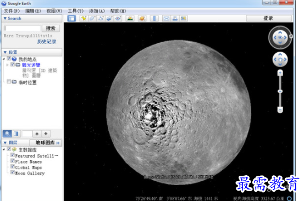The width and height of the screenshot is (304, 201).
Task: Open the planet switcher (Saturn icon)
Action: [x=142, y=18]
